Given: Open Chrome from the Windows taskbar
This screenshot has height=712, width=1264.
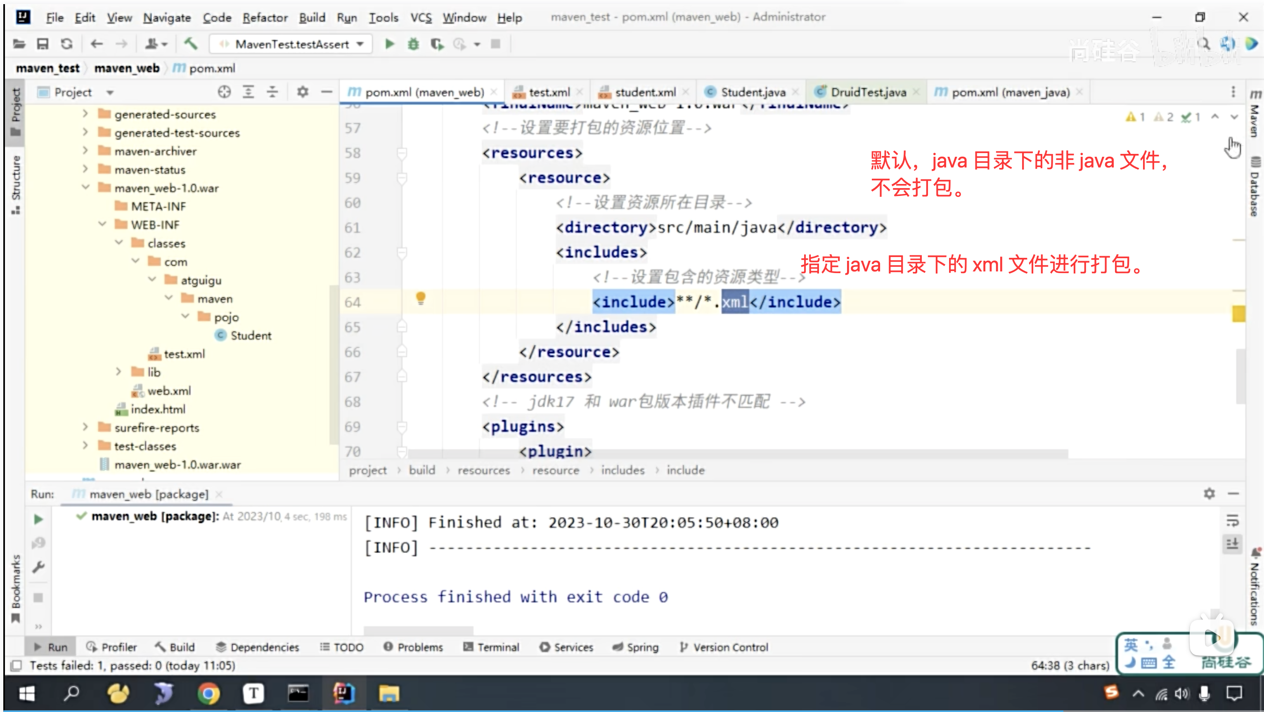Looking at the screenshot, I should point(208,693).
